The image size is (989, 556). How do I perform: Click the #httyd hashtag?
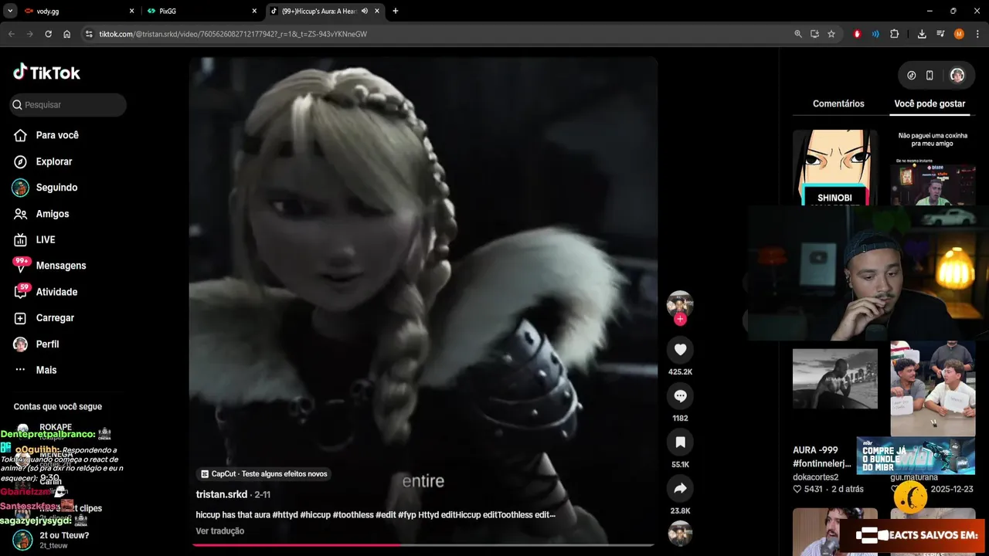pos(285,515)
